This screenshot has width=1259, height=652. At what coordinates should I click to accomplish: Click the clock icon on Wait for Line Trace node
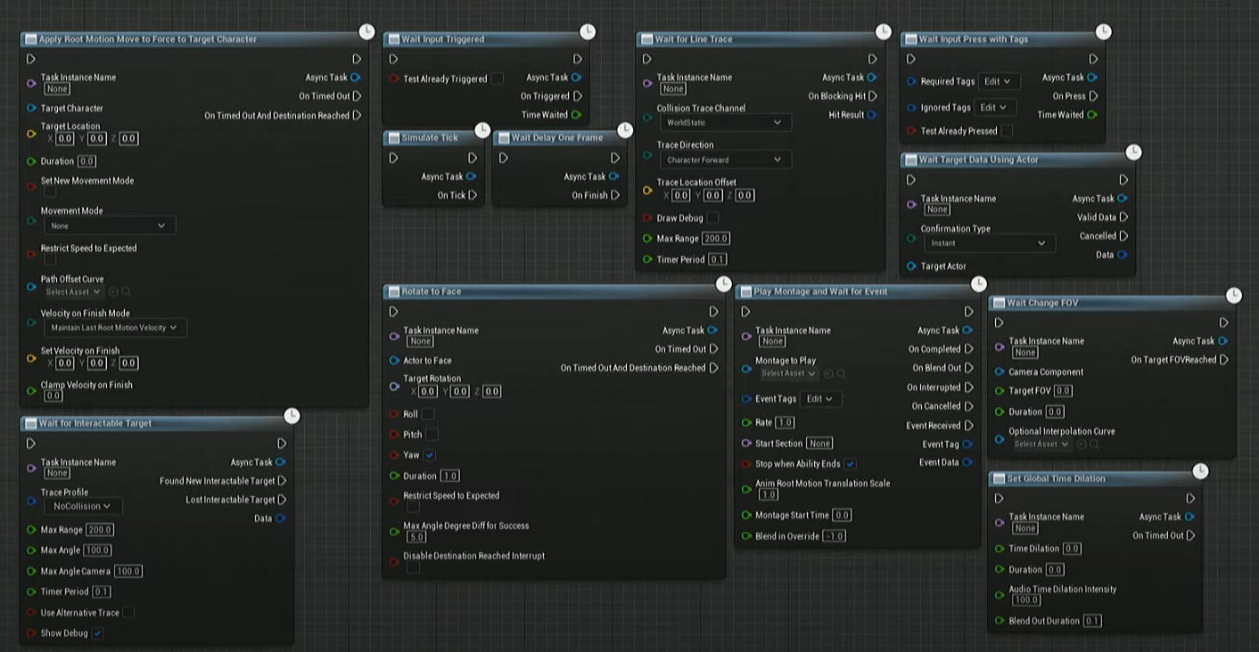(883, 32)
